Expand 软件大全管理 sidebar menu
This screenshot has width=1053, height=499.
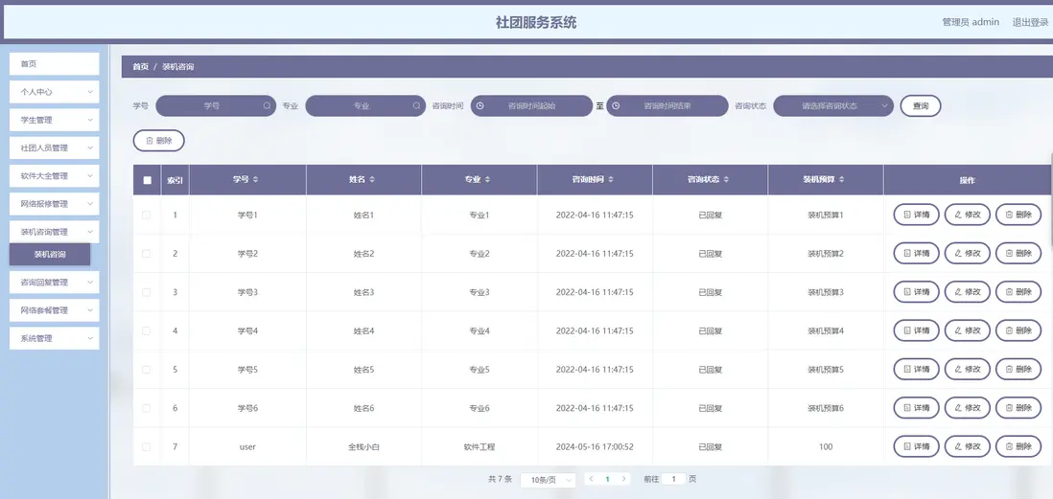[55, 175]
